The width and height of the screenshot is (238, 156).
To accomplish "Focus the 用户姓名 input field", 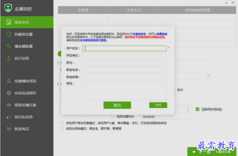I will point(124,48).
